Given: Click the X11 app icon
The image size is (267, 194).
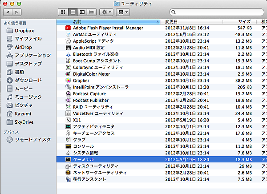Looking at the screenshot, I should tap(68, 120).
